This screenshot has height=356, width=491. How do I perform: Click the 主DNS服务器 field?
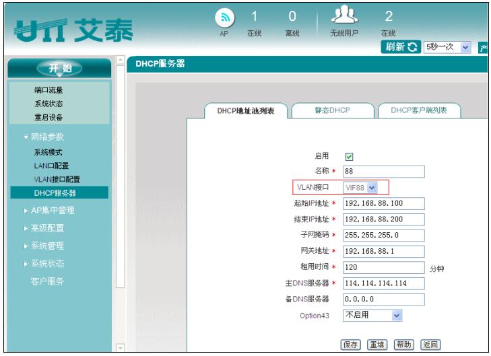pos(384,283)
